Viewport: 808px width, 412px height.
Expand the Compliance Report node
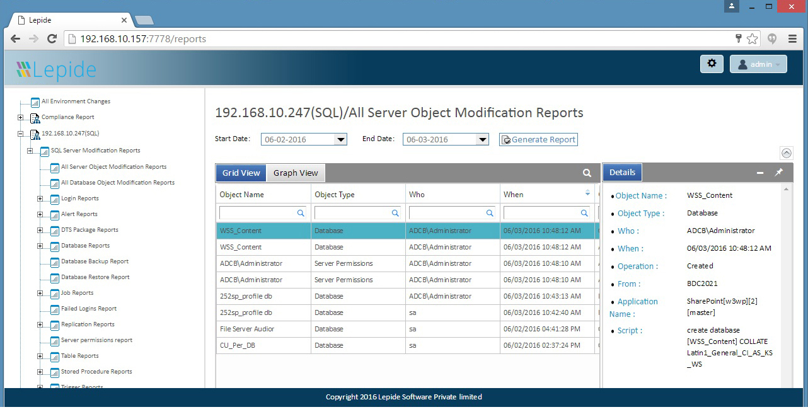(20, 117)
